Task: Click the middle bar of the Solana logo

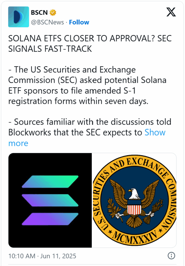Action: point(50,200)
